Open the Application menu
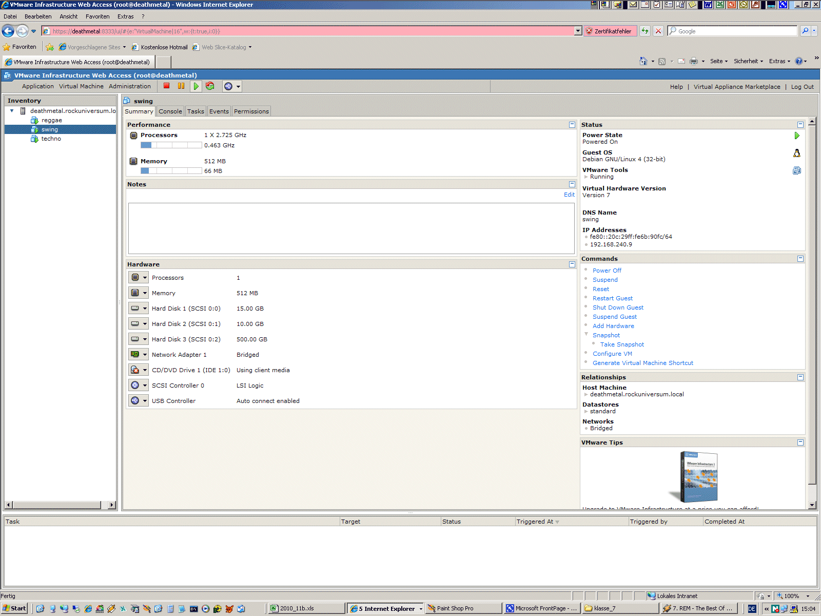The image size is (821, 616). 38,86
